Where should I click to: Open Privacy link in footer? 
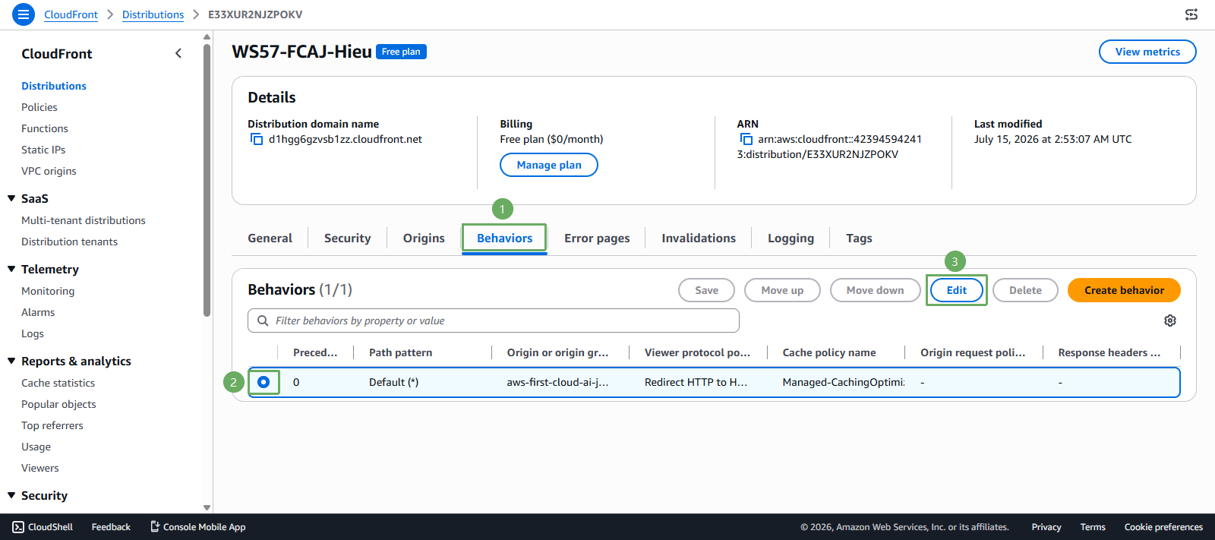pos(1046,527)
